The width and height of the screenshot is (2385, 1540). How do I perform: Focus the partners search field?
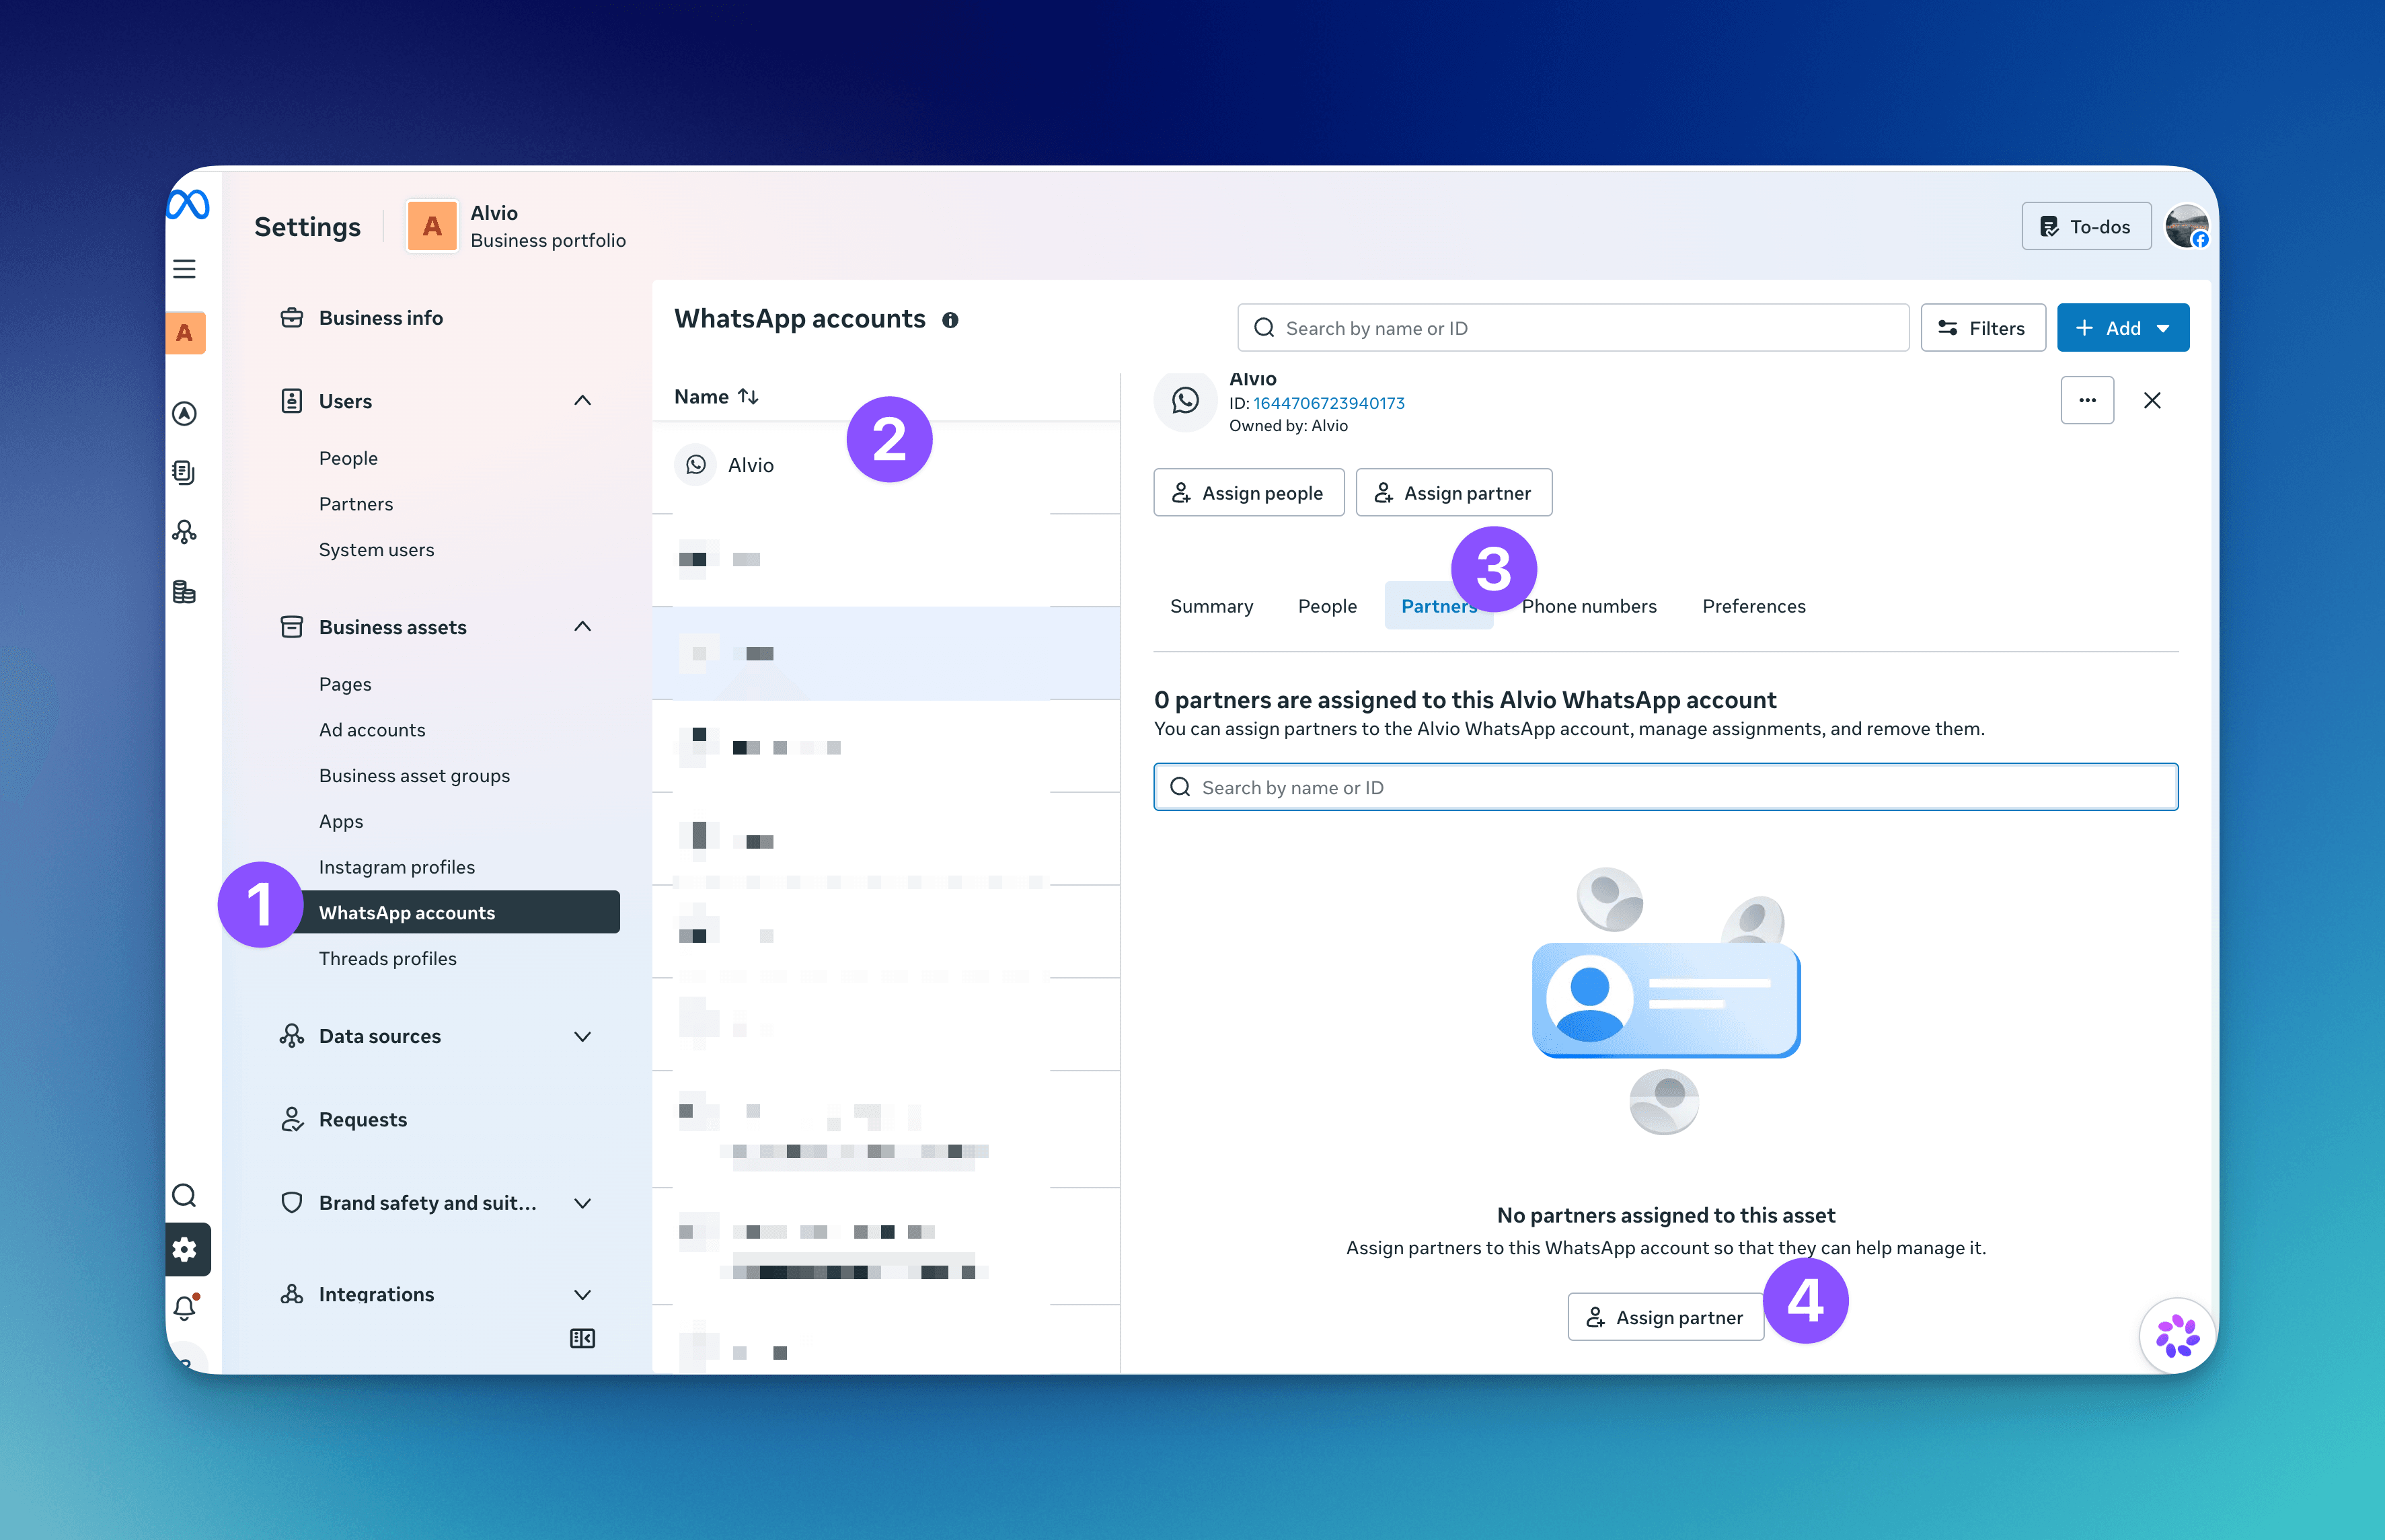[x=1665, y=787]
